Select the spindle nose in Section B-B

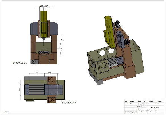43,39
